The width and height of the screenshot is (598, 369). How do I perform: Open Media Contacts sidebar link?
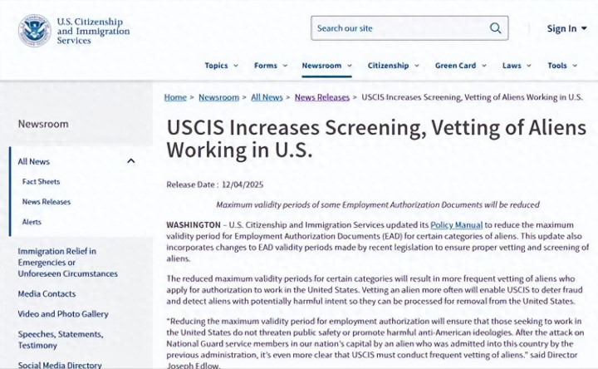pyautogui.click(x=48, y=293)
